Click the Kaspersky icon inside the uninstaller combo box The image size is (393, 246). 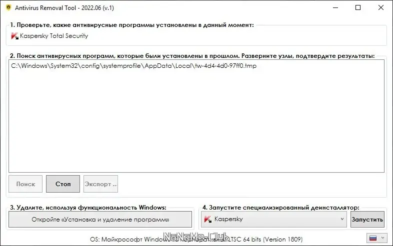208,219
